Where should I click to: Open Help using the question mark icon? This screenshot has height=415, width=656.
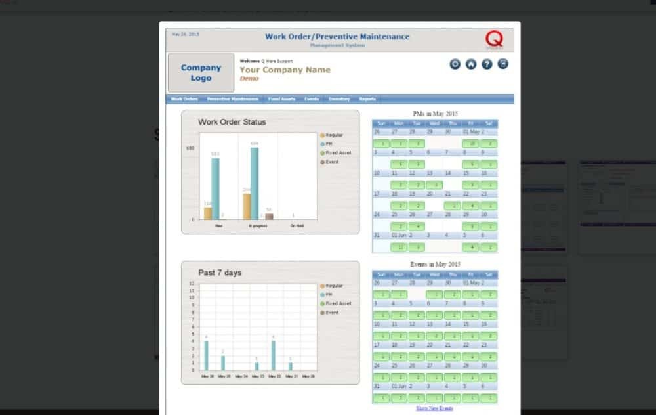pyautogui.click(x=487, y=64)
